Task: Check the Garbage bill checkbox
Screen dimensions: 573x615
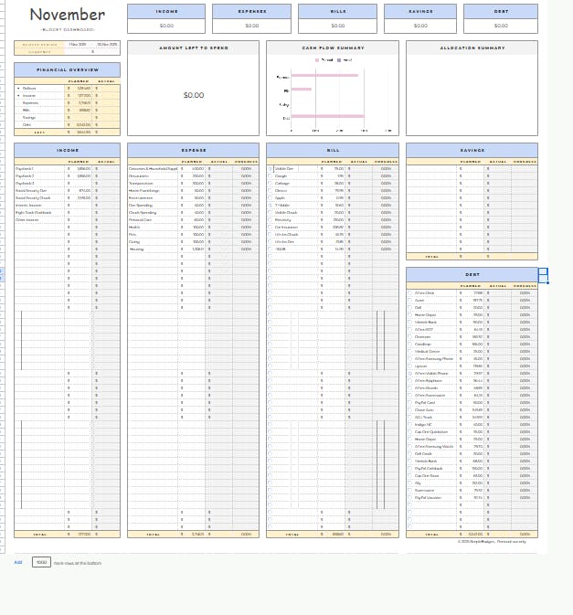Action: pyautogui.click(x=271, y=184)
